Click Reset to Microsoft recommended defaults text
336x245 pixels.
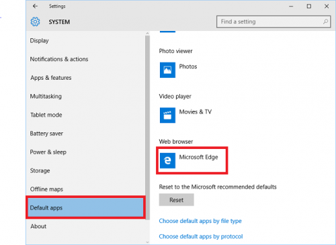coord(218,187)
